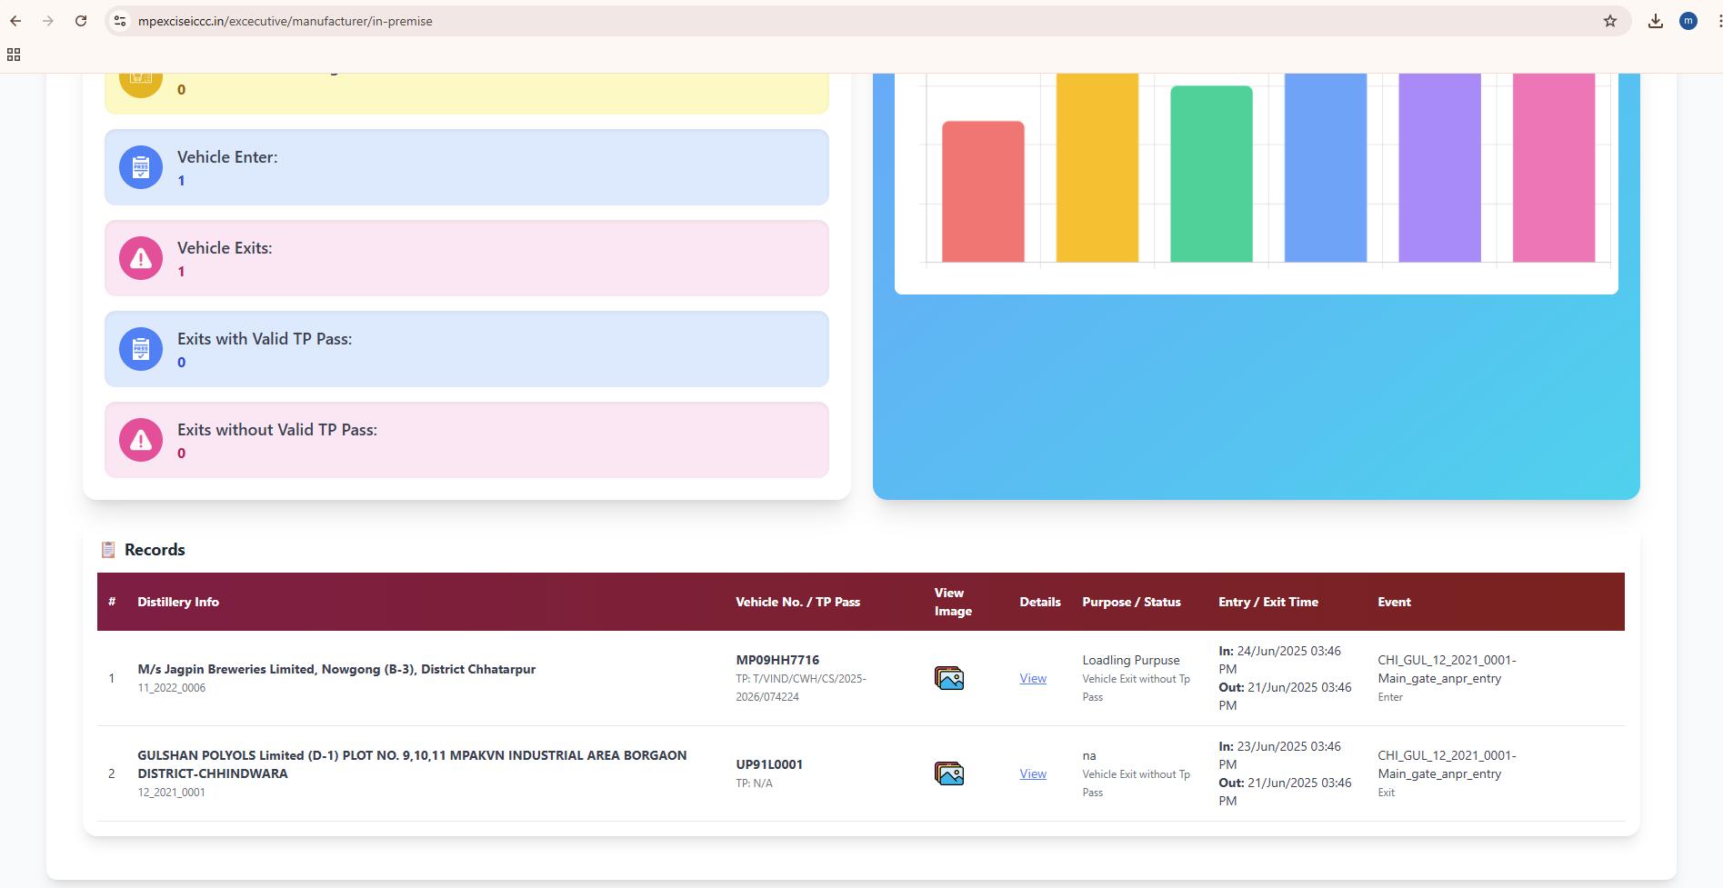1723x888 pixels.
Task: Open the browser downloads icon
Action: tap(1655, 21)
